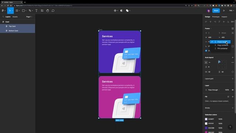This screenshot has height=133, width=236.
Task: Click Align top icon
Action: tap(219, 22)
